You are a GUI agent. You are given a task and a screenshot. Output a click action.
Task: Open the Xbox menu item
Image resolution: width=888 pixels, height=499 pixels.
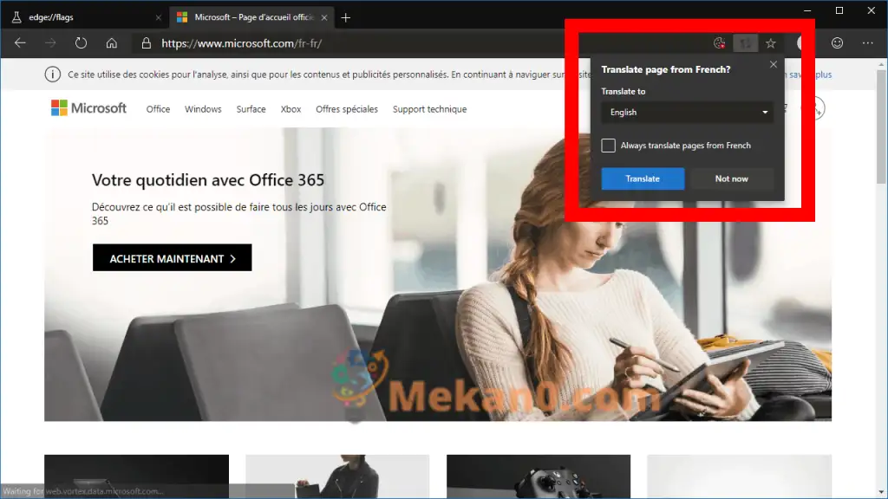coord(291,109)
